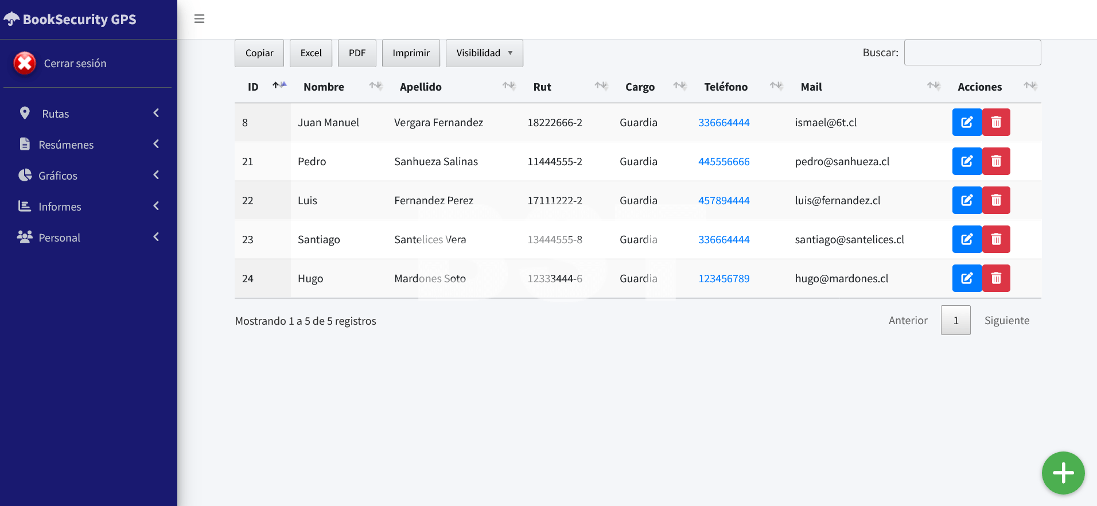
Task: Click the BookSecurity GPS umbrella logo icon
Action: tap(11, 19)
